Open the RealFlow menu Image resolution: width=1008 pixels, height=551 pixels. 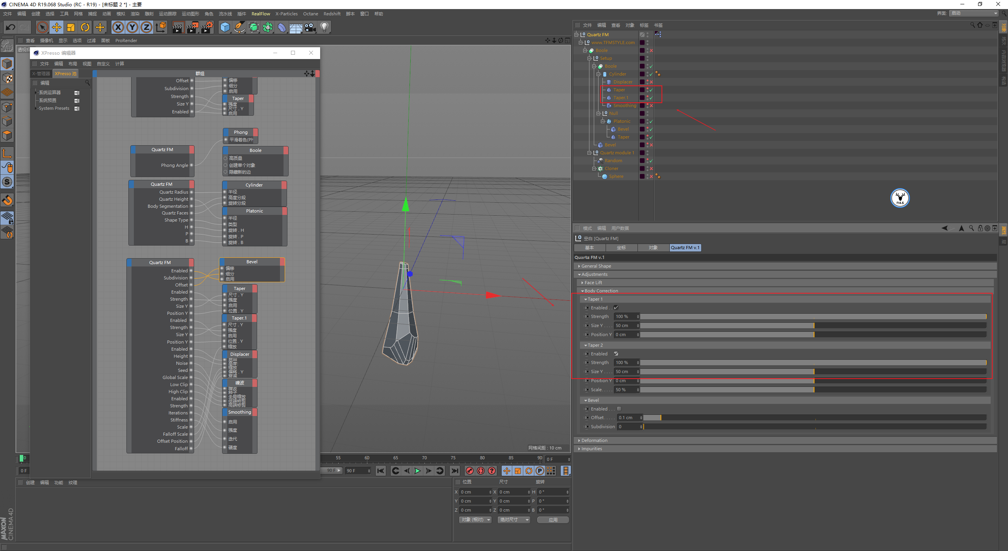(261, 14)
